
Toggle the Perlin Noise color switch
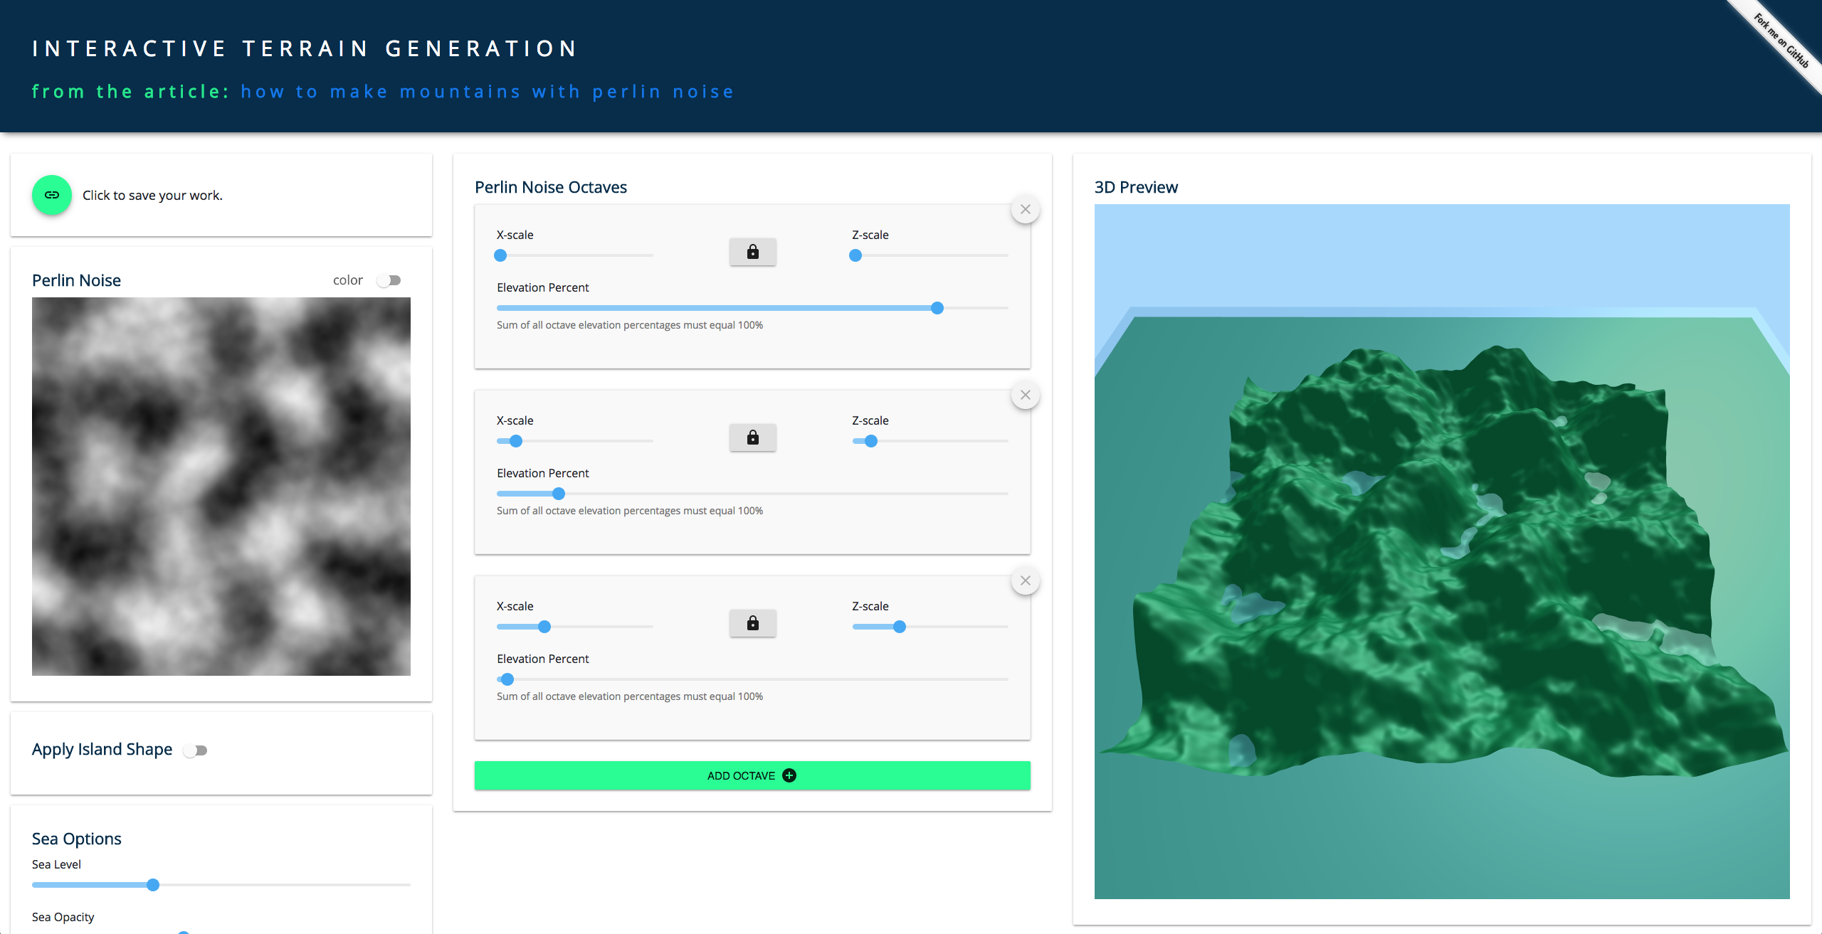(389, 280)
